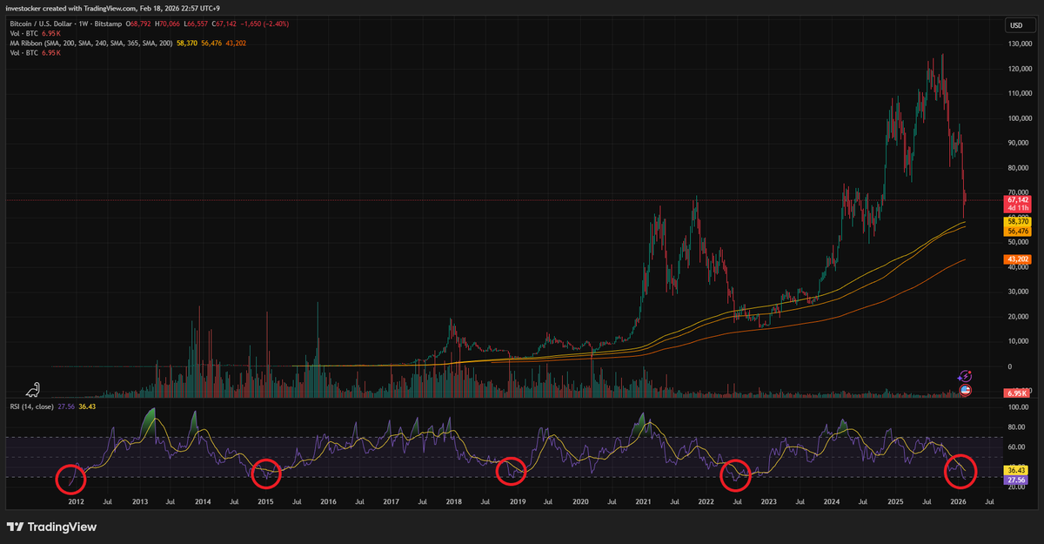The height and width of the screenshot is (544, 1044).
Task: Click the 2012 label on time axis
Action: 76,502
